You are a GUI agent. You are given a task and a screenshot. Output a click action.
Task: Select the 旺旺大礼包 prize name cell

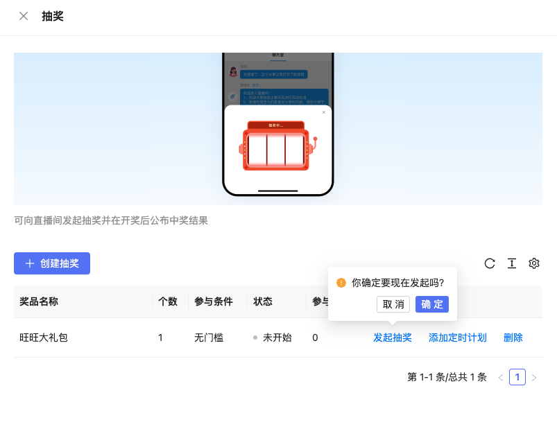[x=44, y=338]
